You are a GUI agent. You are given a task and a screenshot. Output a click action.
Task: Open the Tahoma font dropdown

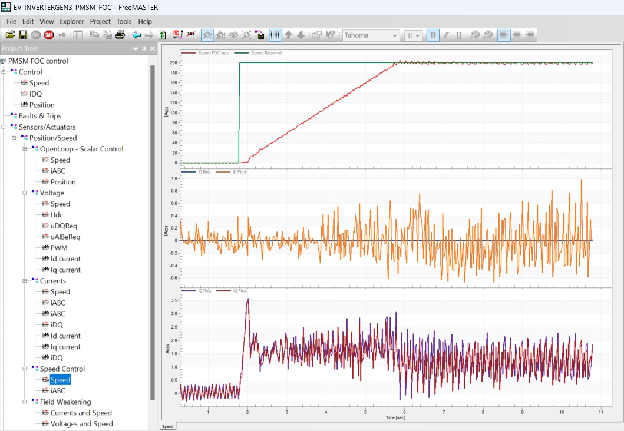(x=395, y=35)
